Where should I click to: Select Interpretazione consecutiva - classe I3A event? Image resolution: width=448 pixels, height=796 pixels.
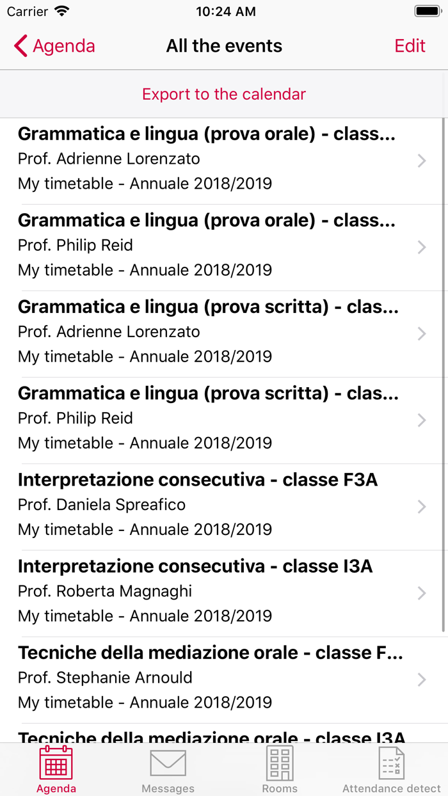point(195,566)
